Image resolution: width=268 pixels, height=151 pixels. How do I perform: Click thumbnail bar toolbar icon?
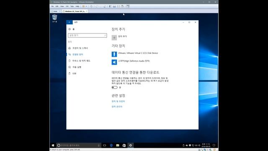(114, 6)
